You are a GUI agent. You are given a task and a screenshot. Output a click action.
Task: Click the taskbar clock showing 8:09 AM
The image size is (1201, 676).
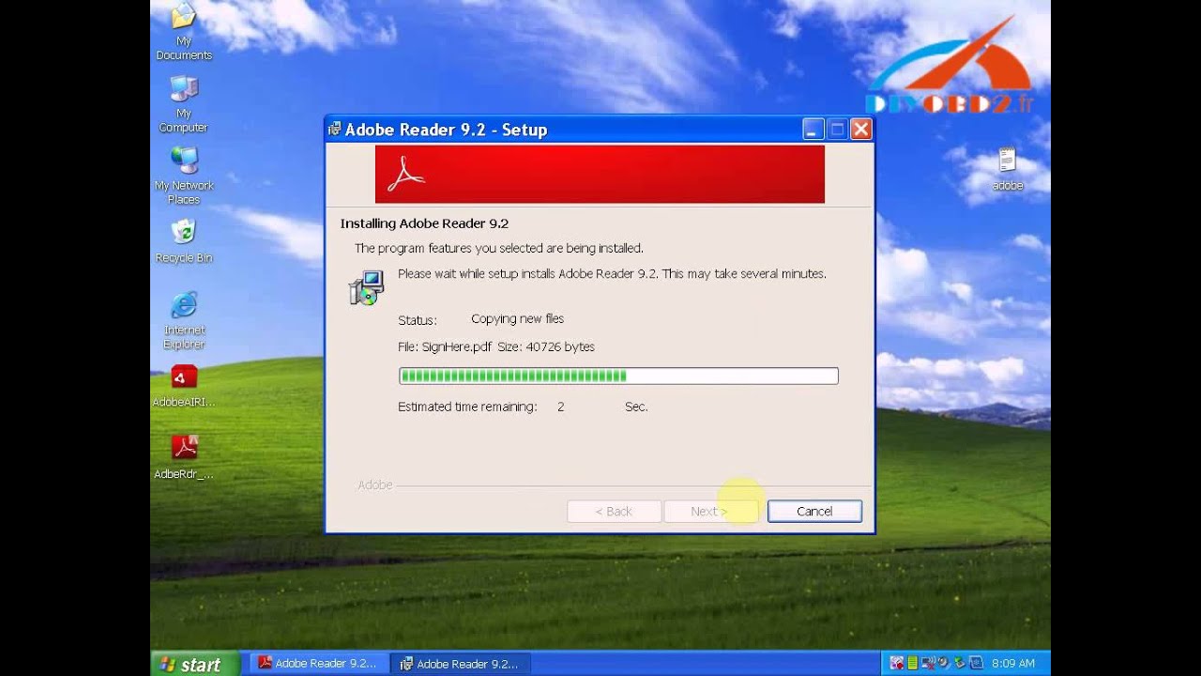[1013, 663]
